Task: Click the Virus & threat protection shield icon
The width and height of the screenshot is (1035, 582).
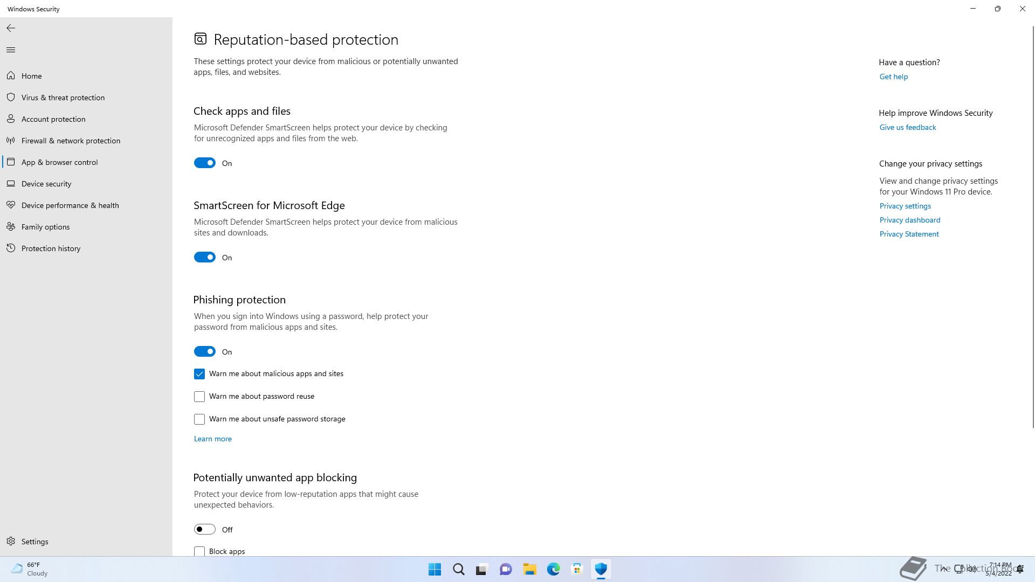Action: (x=11, y=98)
